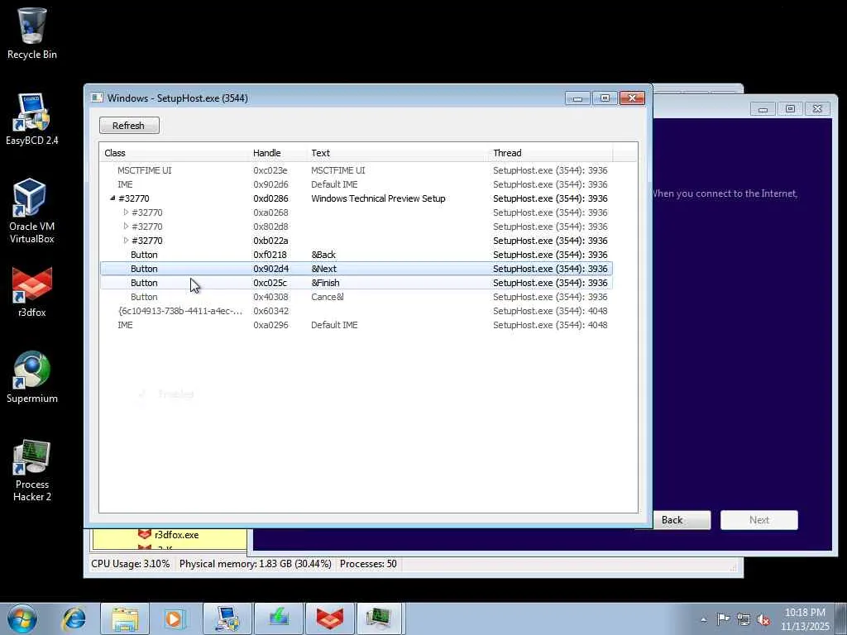The width and height of the screenshot is (847, 635).
Task: Launch Oracle VM VirtualBox from desktop
Action: [x=32, y=211]
